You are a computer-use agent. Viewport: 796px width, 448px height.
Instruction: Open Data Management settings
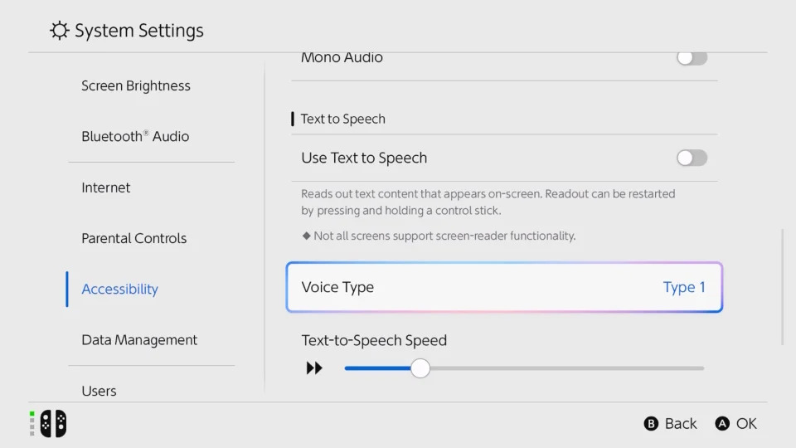(139, 340)
